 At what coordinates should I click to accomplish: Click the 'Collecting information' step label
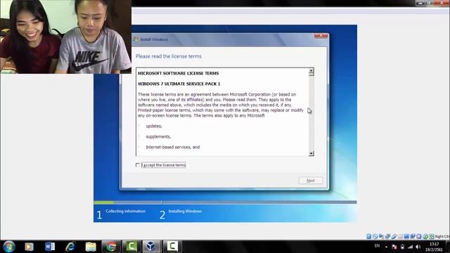pos(125,211)
